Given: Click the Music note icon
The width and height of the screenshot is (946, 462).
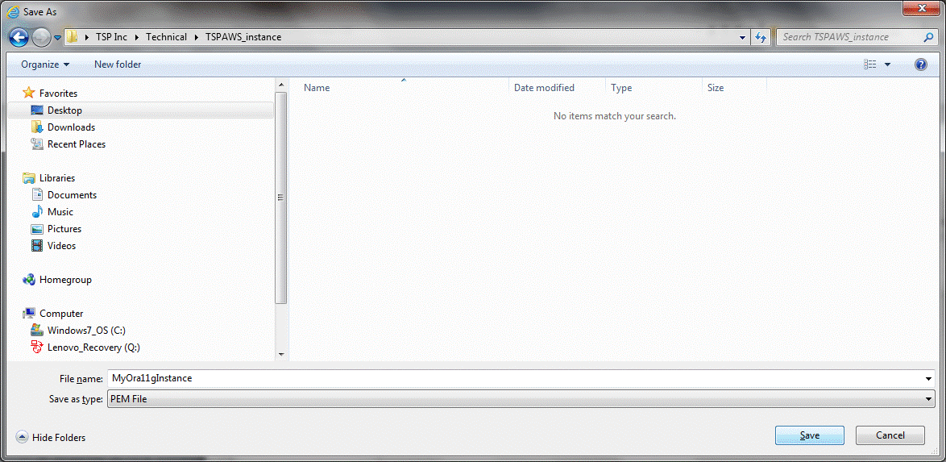Looking at the screenshot, I should (x=37, y=211).
